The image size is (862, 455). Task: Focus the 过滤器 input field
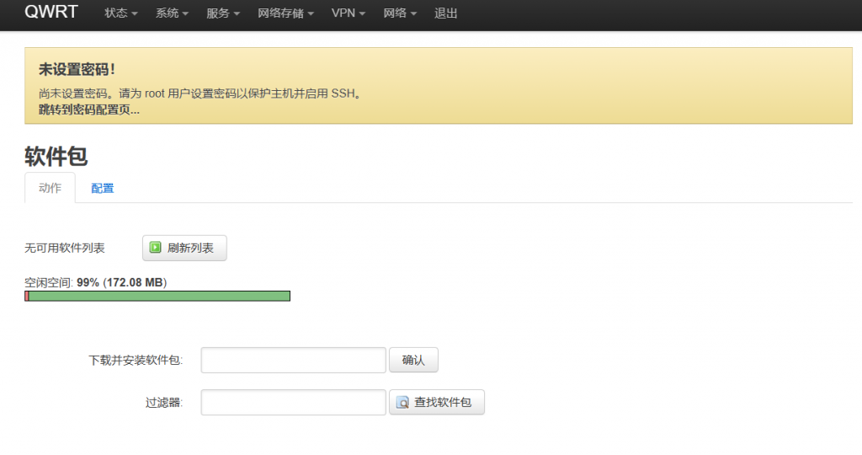click(x=294, y=403)
